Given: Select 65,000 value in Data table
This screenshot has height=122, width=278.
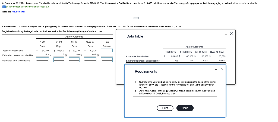Looking at the screenshot, I should point(190,56).
